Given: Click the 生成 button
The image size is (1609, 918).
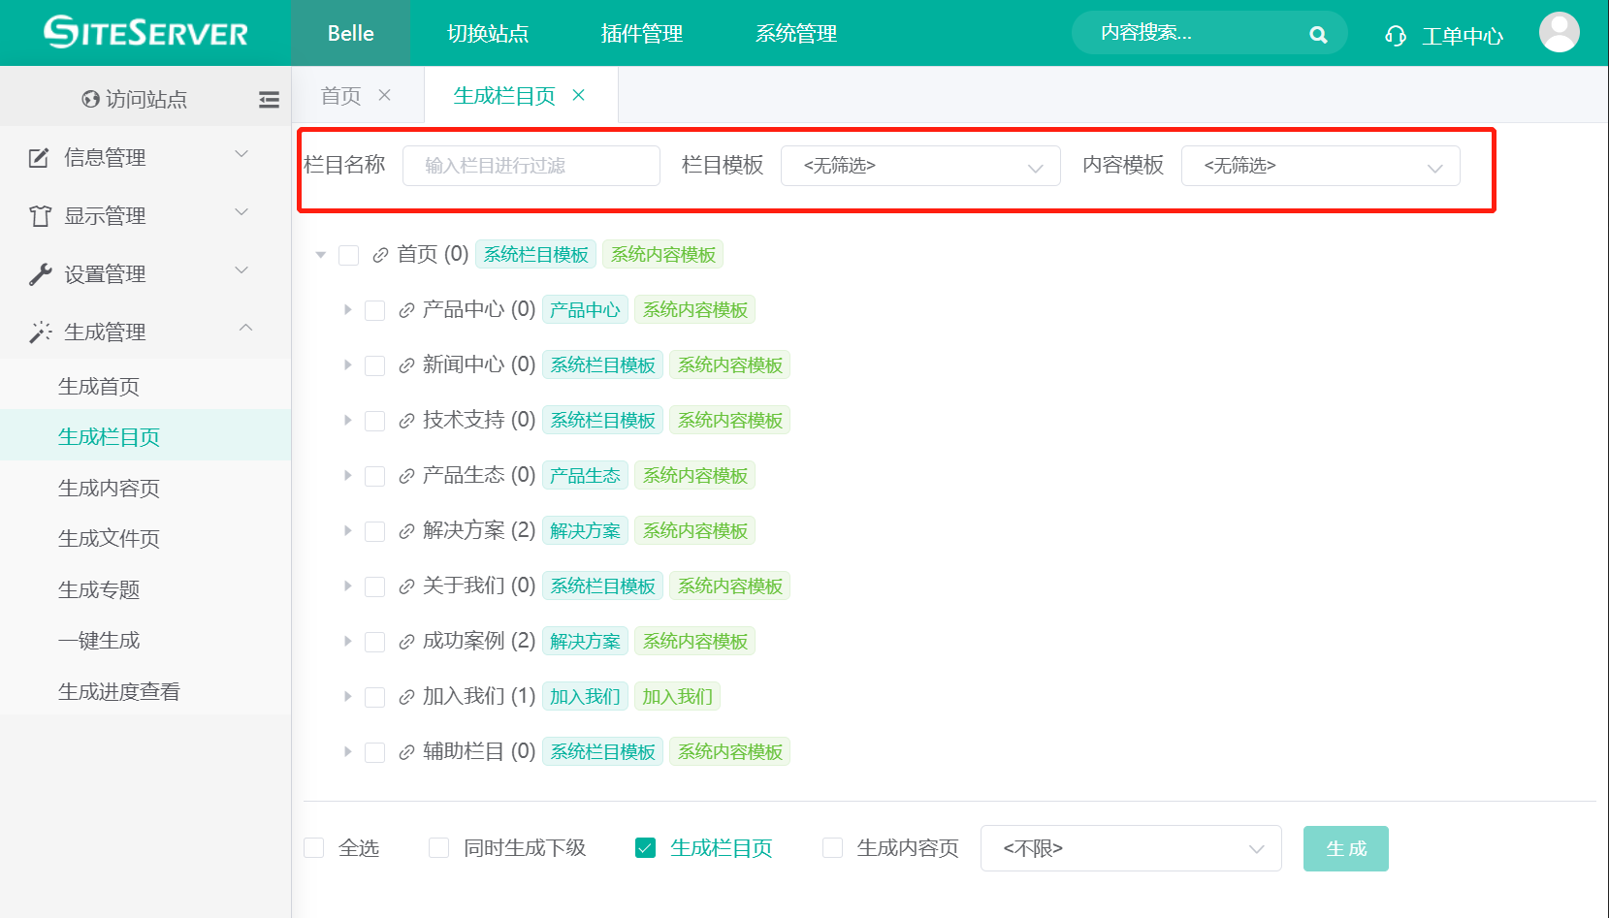Looking at the screenshot, I should click(x=1345, y=848).
